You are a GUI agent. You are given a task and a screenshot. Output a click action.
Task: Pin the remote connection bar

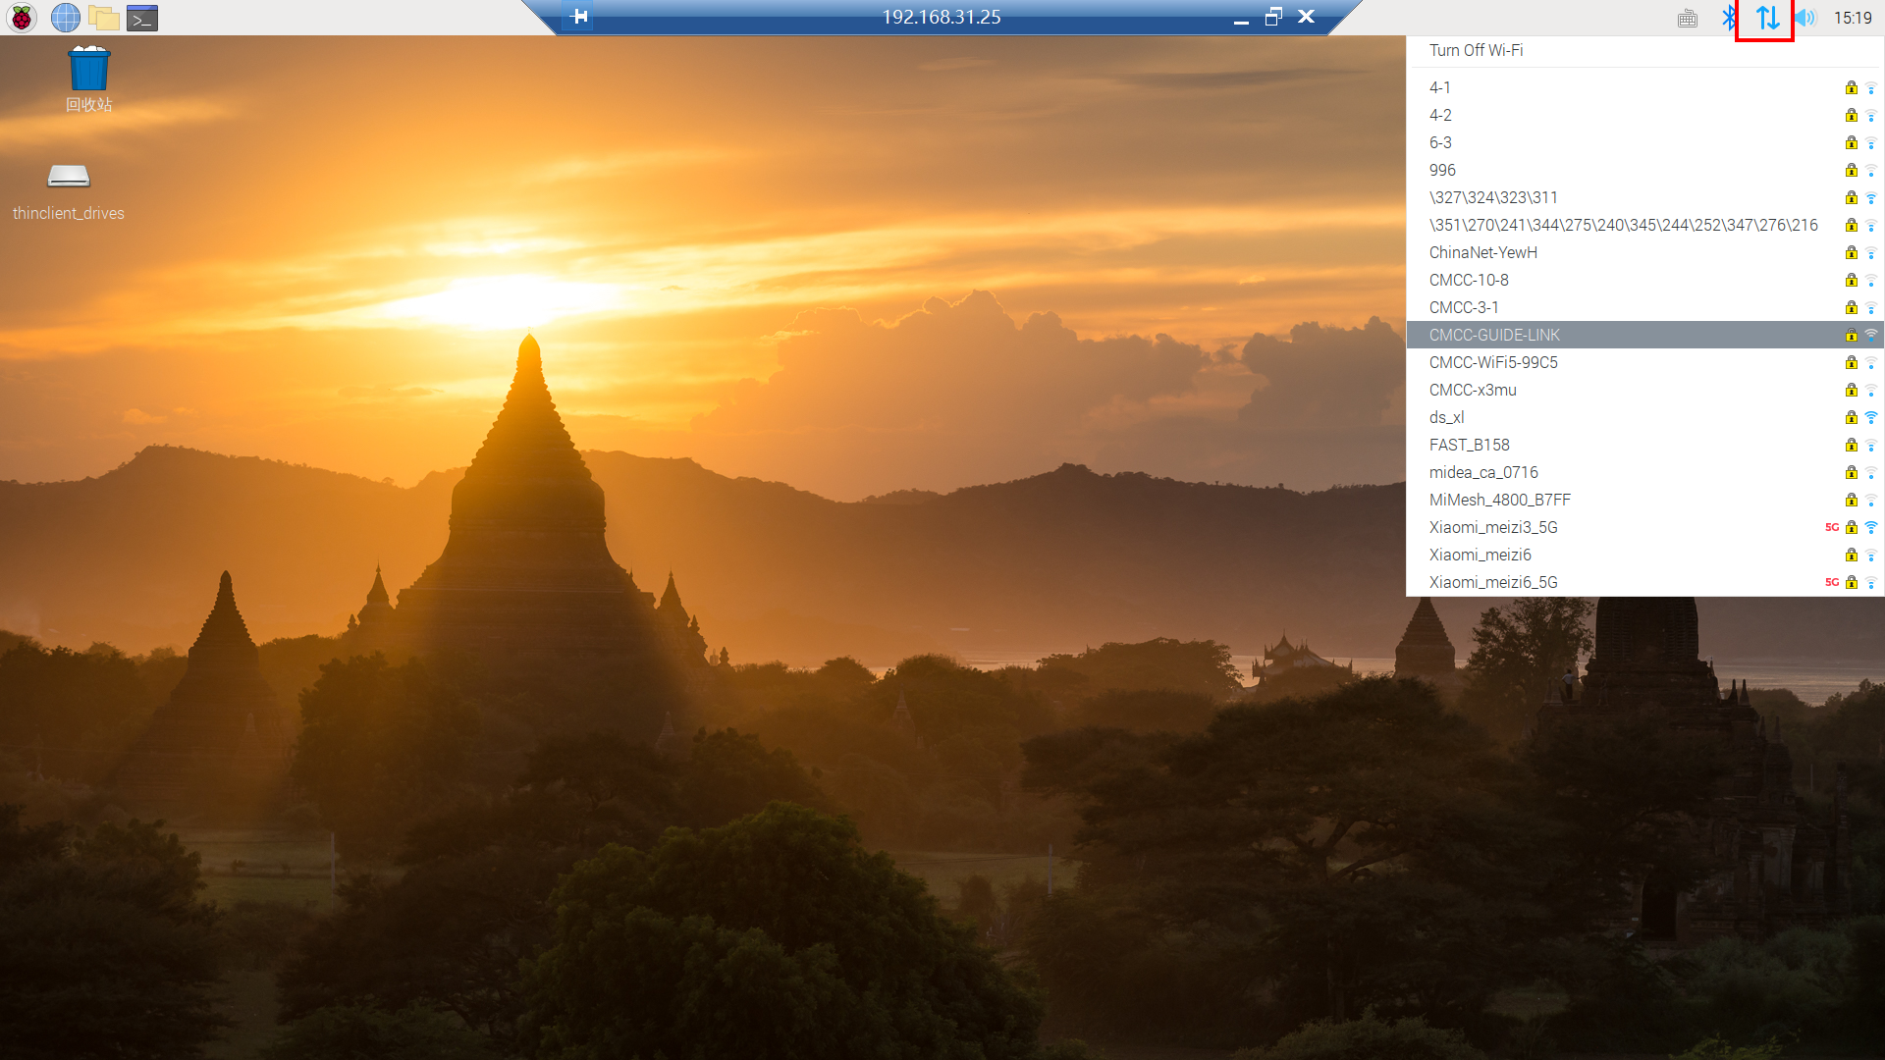click(579, 17)
